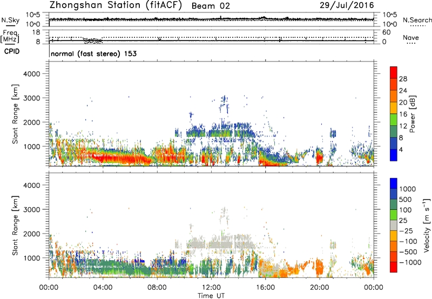Click the '18' frequency axis tick

pyautogui.click(x=36, y=32)
